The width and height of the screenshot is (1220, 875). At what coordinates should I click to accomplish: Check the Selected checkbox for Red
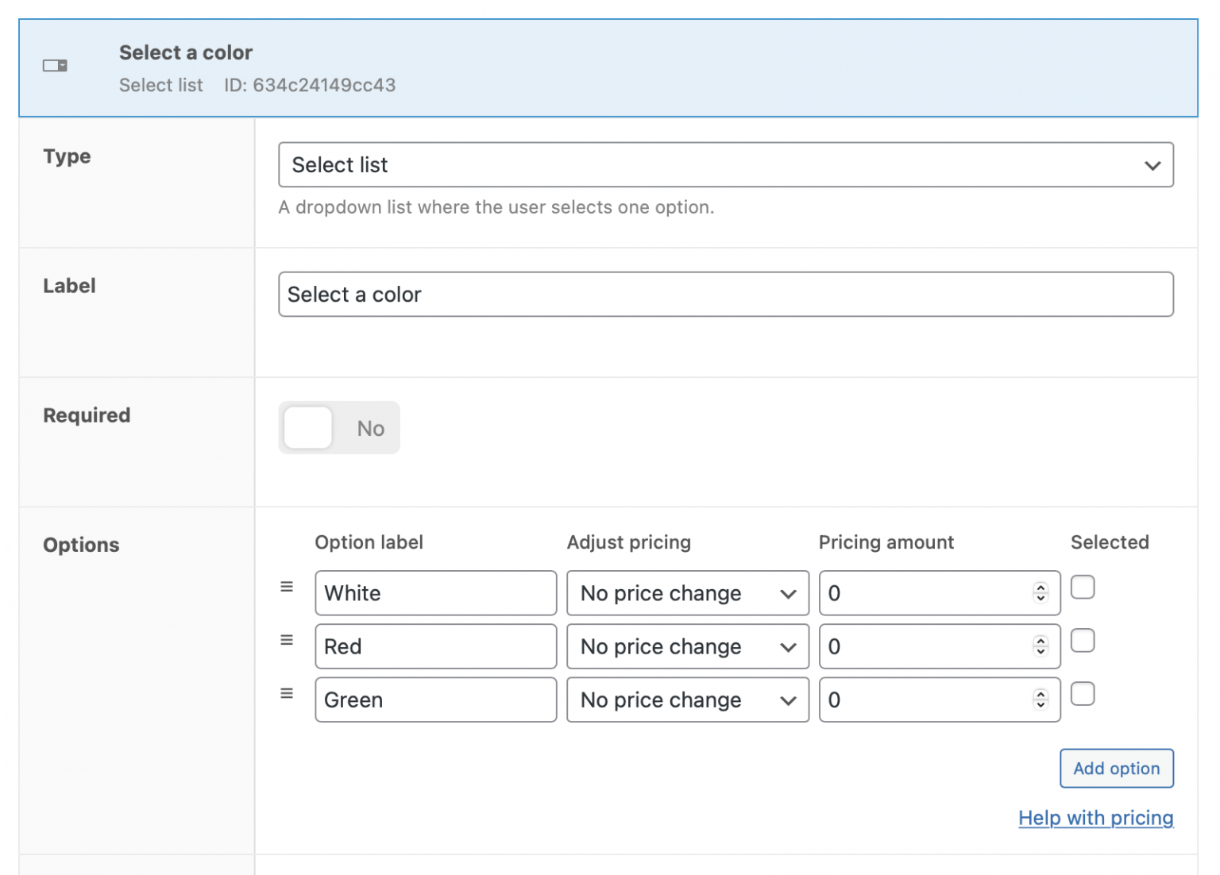(x=1083, y=640)
